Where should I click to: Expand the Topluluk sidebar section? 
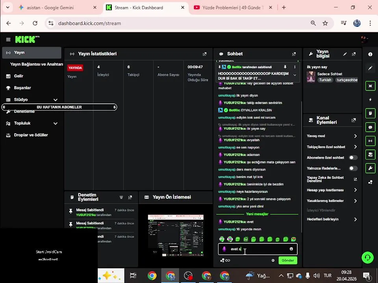click(x=56, y=123)
